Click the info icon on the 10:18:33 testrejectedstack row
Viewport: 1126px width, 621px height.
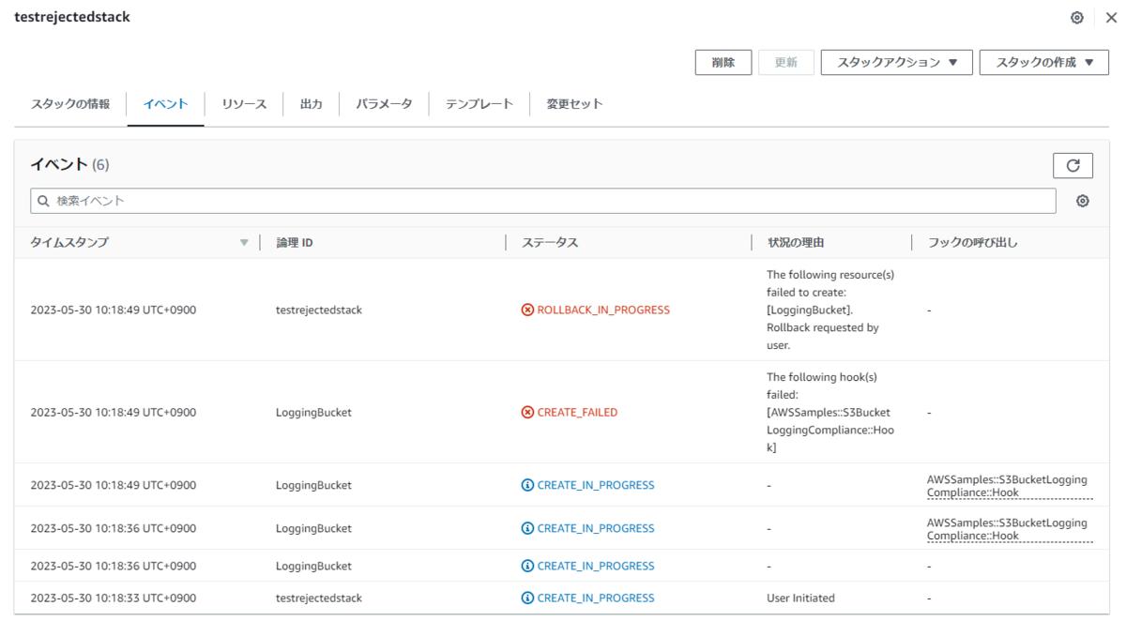(528, 598)
